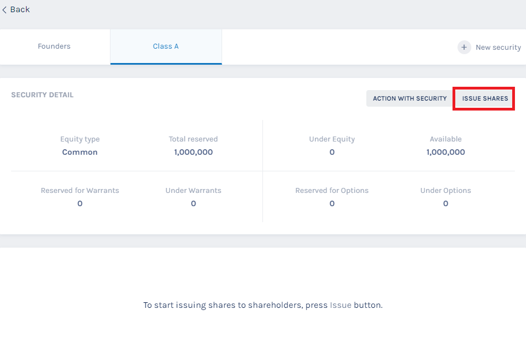This screenshot has height=362, width=526.
Task: Click the Reserved for Options label
Action: 332,191
